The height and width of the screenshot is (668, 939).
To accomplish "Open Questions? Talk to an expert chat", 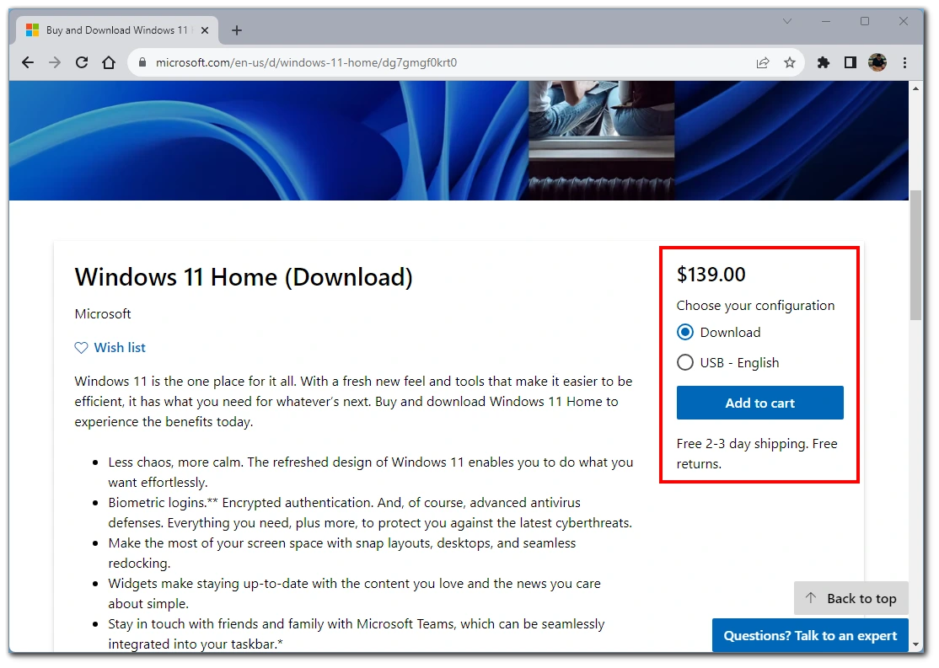I will (x=810, y=636).
